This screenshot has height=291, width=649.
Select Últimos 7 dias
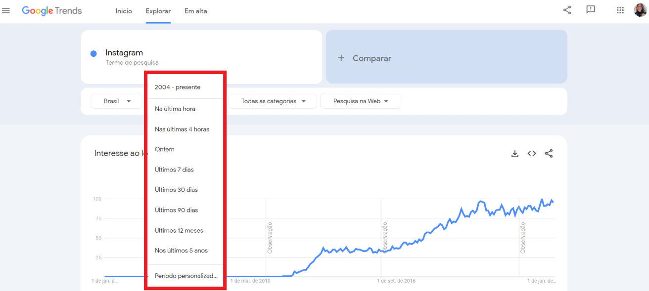click(x=185, y=169)
